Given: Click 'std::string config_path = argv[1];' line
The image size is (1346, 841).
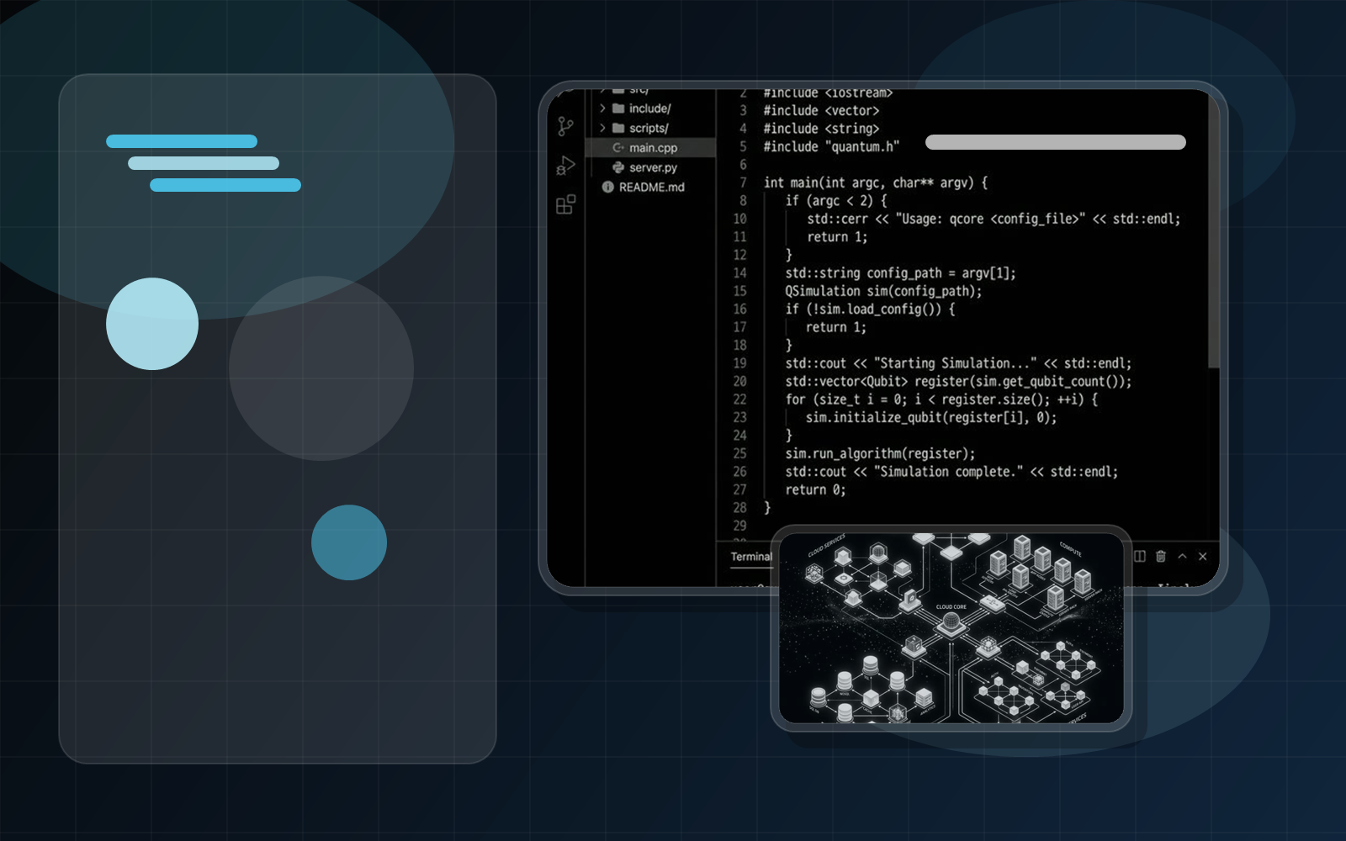Looking at the screenshot, I should (x=901, y=272).
